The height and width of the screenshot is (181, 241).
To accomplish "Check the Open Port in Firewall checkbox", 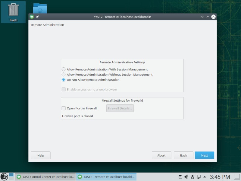I will click(64, 108).
